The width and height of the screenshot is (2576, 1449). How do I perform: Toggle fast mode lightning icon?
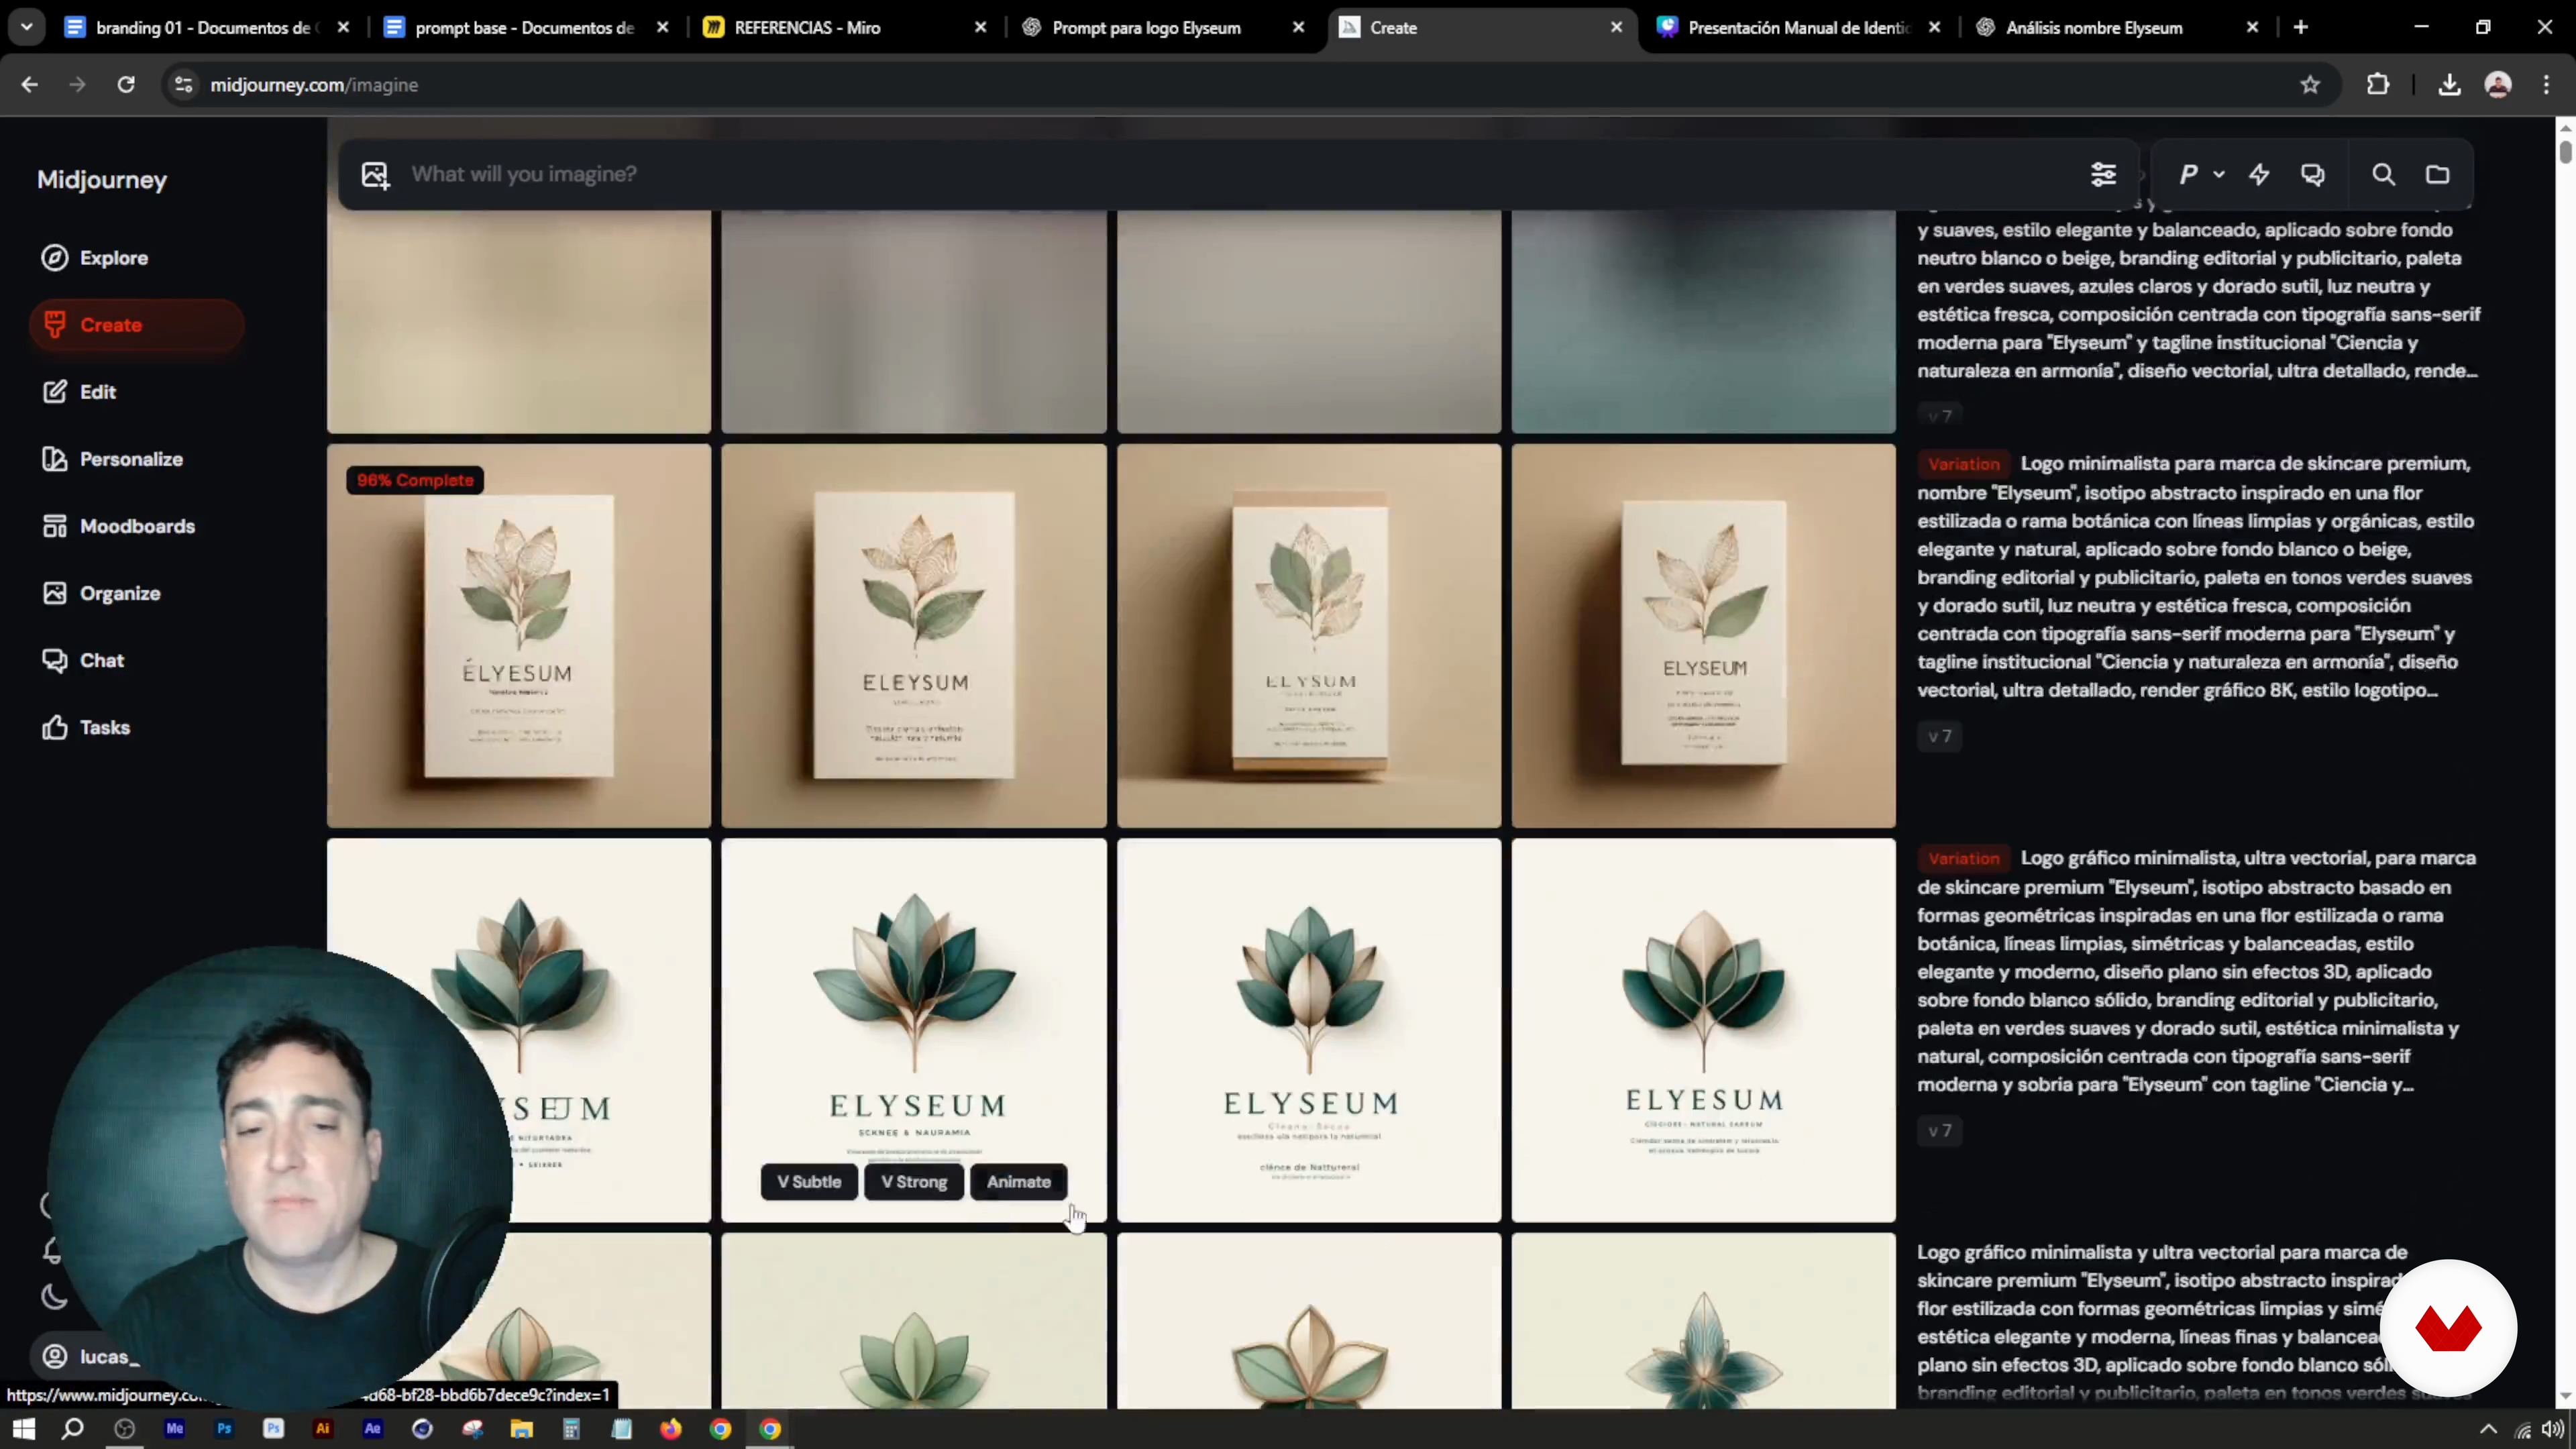pos(2259,175)
